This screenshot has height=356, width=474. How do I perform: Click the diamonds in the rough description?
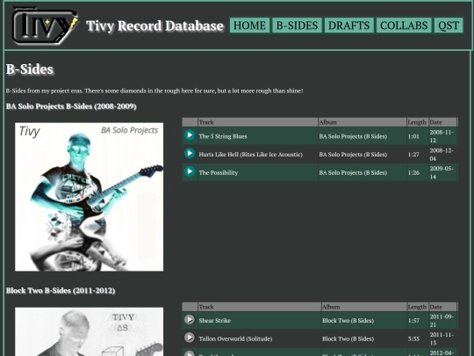tap(154, 91)
